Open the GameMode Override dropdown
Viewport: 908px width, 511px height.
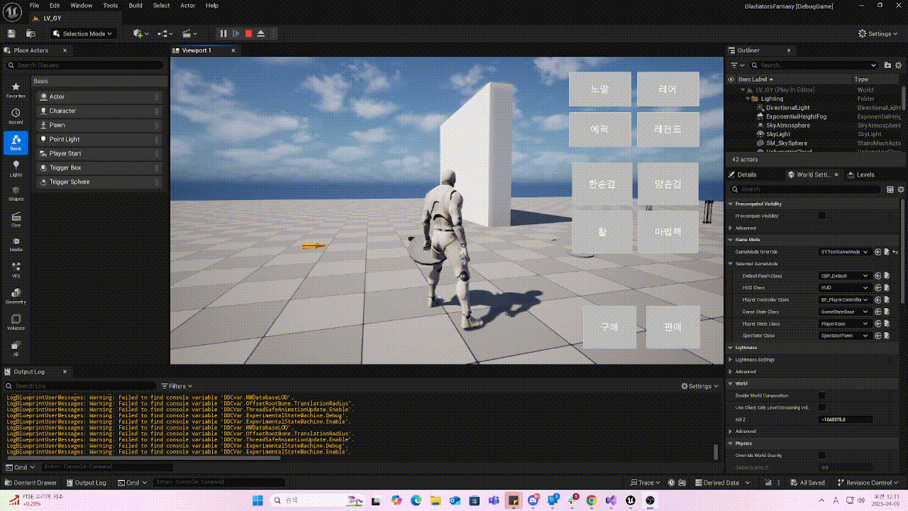point(844,252)
